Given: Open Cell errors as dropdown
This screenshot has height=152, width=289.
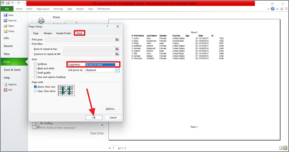Looking at the screenshot, I should point(117,70).
